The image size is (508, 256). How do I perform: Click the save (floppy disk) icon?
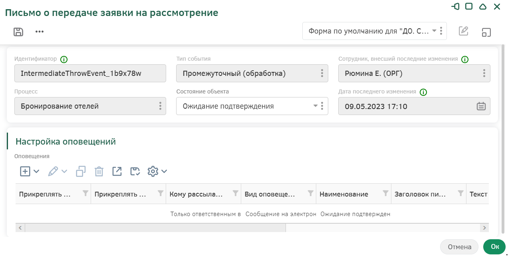coord(18,32)
